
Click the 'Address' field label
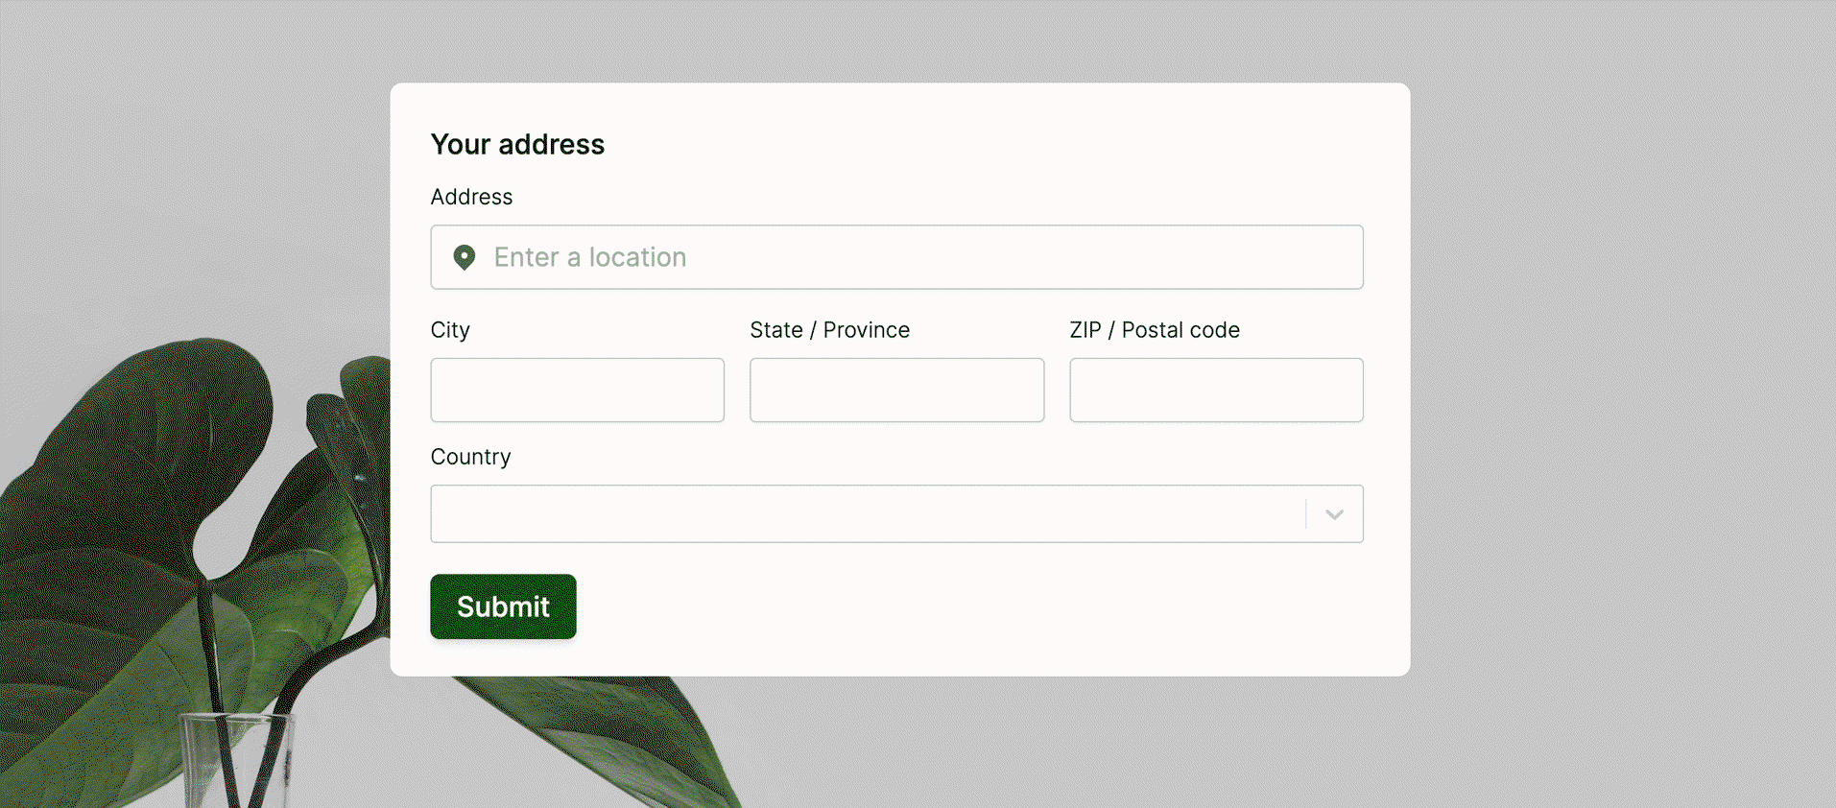(471, 197)
